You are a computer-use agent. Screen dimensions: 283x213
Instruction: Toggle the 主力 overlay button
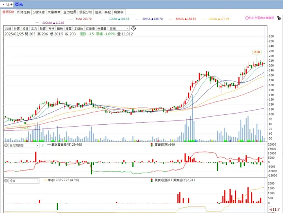(34, 29)
